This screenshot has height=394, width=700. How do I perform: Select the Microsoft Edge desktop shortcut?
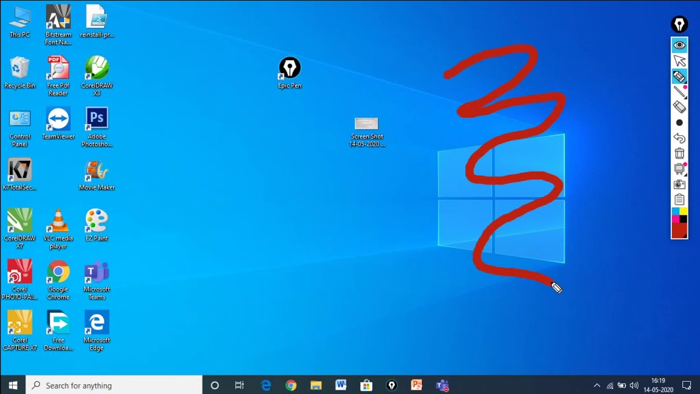[97, 330]
